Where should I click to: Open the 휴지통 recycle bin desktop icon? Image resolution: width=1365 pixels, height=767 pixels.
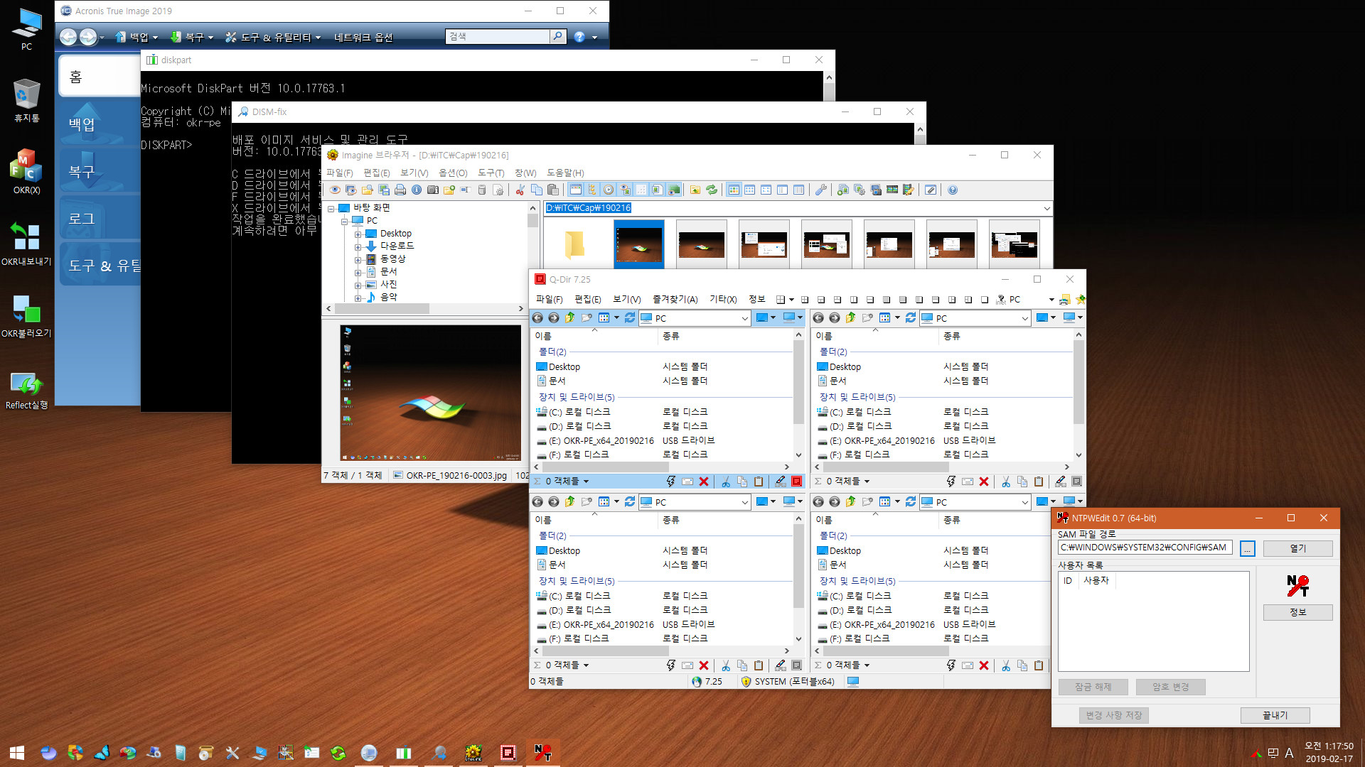(x=26, y=100)
